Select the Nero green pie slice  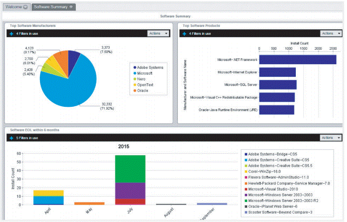coord(47,69)
